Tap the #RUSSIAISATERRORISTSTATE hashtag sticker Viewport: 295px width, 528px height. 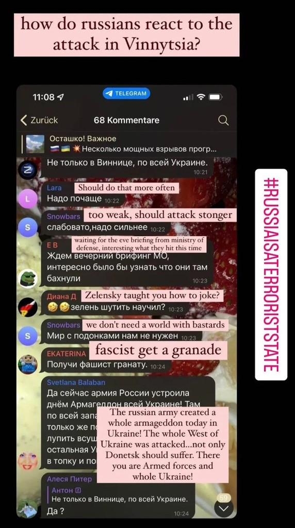point(271,274)
